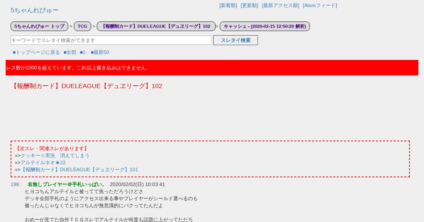Jump to posts from ■1-
424x222 pixels.
[83, 52]
